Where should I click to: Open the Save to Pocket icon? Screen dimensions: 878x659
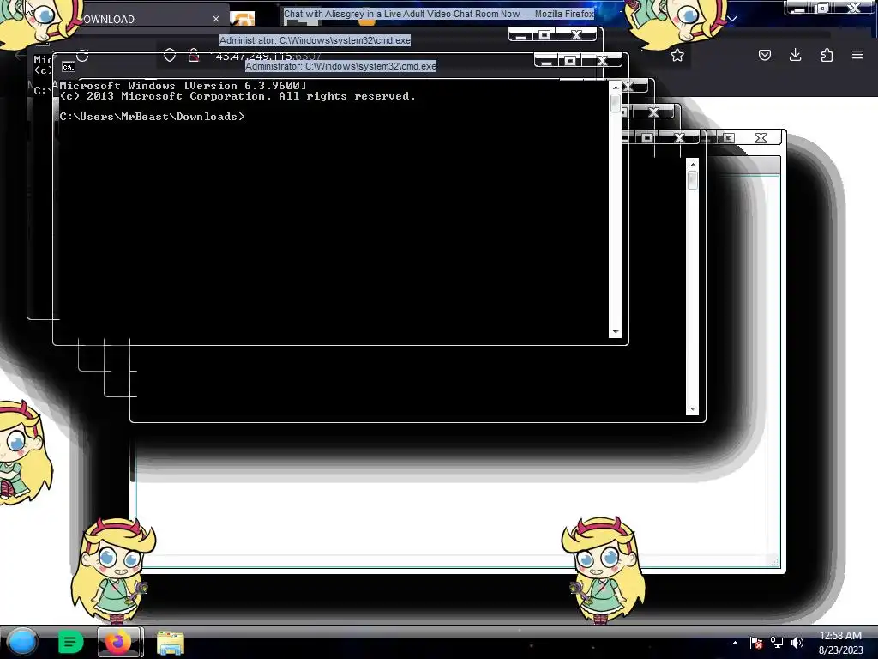(x=764, y=55)
